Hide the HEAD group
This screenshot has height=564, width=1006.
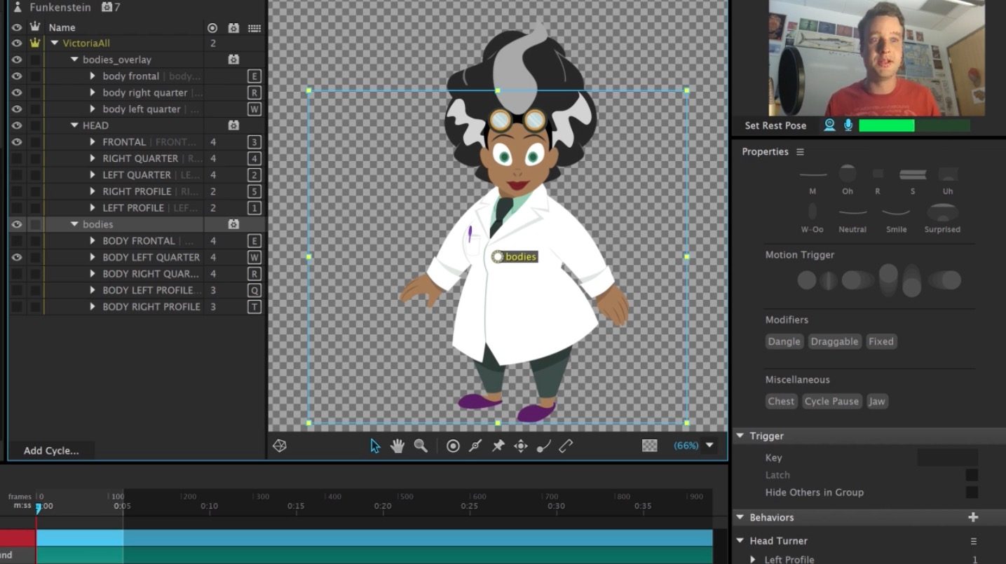17,125
